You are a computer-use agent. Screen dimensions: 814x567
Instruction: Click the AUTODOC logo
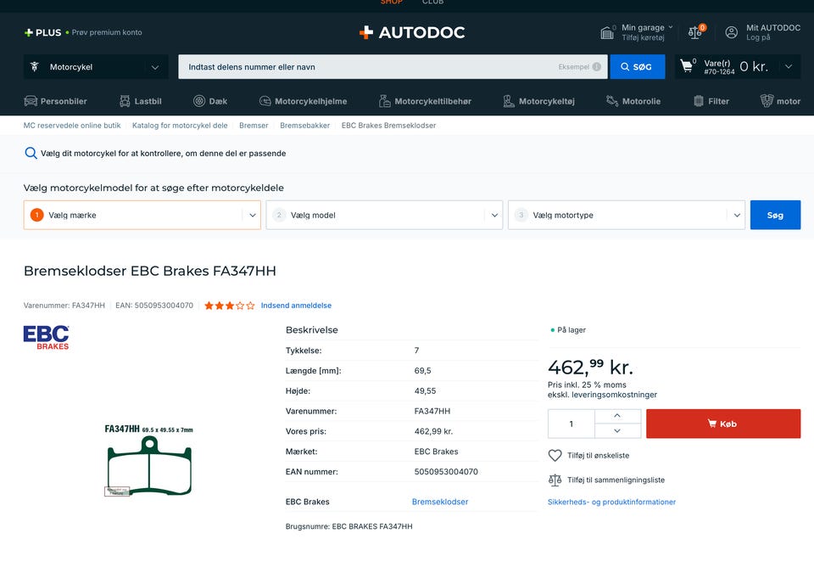[x=412, y=32]
